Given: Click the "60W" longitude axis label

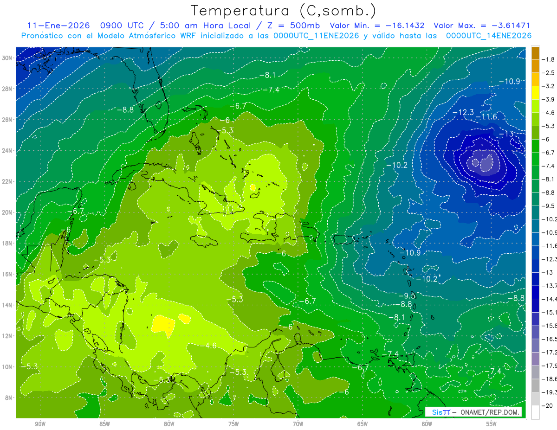Looking at the screenshot, I should click(427, 424).
